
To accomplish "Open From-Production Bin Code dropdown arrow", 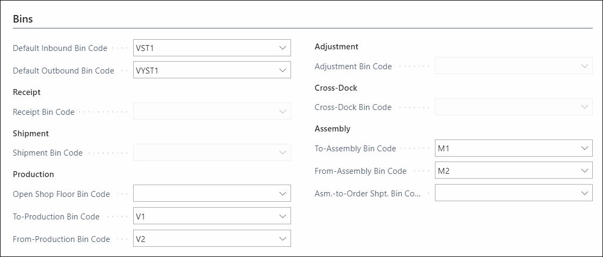I will click(282, 239).
